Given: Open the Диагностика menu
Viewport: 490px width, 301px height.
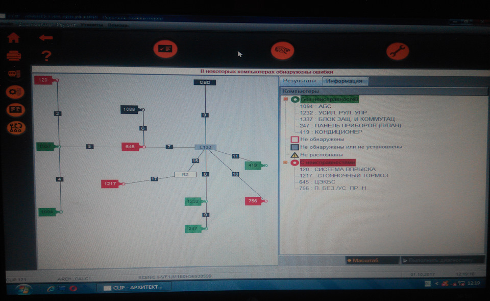Looking at the screenshot, I should pyautogui.click(x=35, y=24).
